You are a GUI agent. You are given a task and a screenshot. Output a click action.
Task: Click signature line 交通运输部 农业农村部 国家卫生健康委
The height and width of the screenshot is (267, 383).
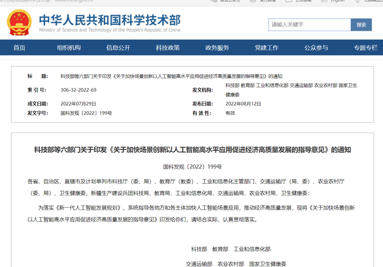[x=236, y=264]
